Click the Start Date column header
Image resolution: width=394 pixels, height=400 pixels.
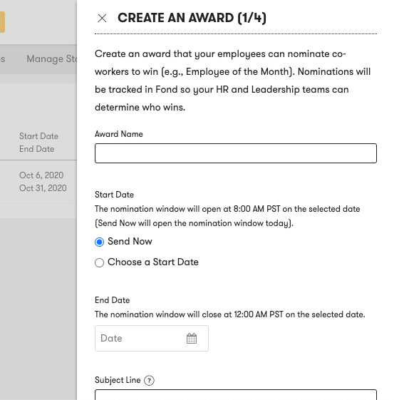[38, 136]
